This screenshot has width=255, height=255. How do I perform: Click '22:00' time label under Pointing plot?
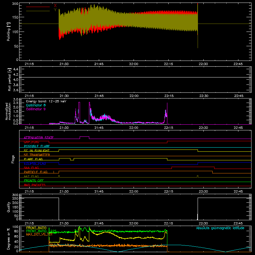pos(134,64)
